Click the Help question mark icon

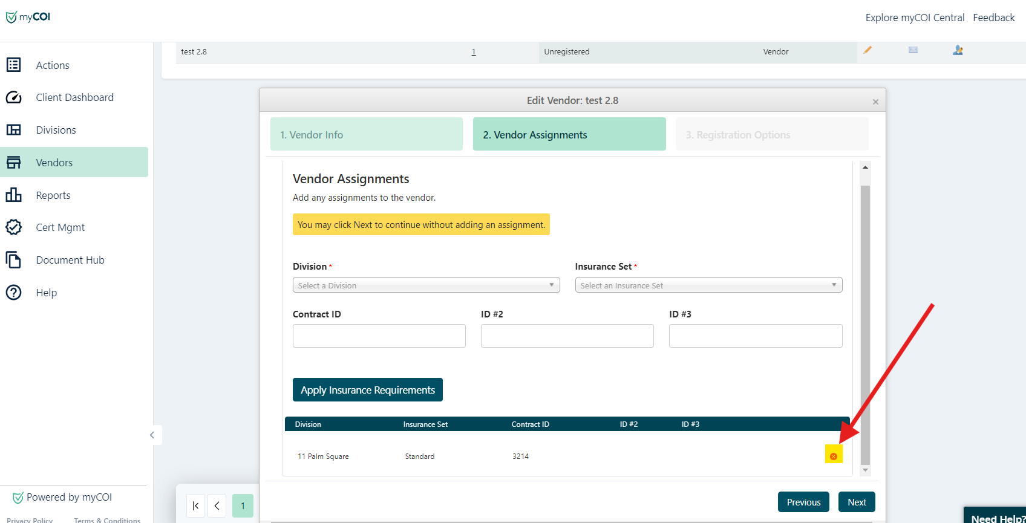(14, 293)
